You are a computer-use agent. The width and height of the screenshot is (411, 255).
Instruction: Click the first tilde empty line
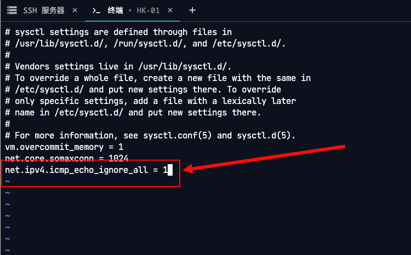[8, 182]
